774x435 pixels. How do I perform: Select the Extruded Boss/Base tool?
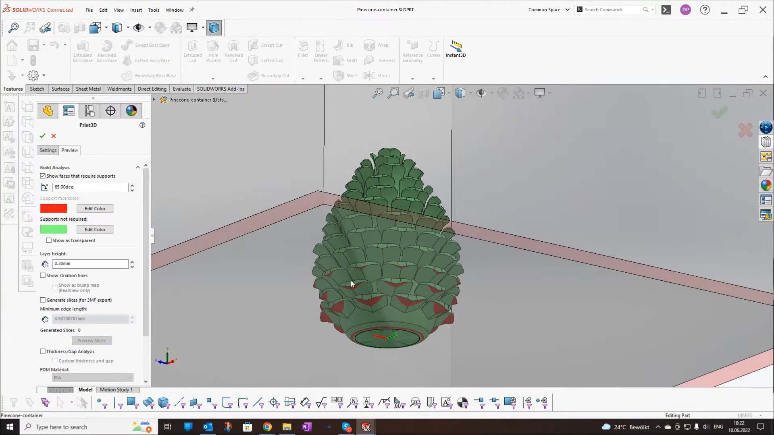[83, 52]
